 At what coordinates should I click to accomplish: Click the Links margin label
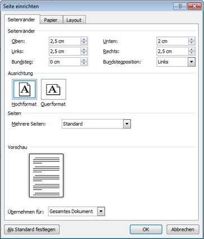[17, 52]
